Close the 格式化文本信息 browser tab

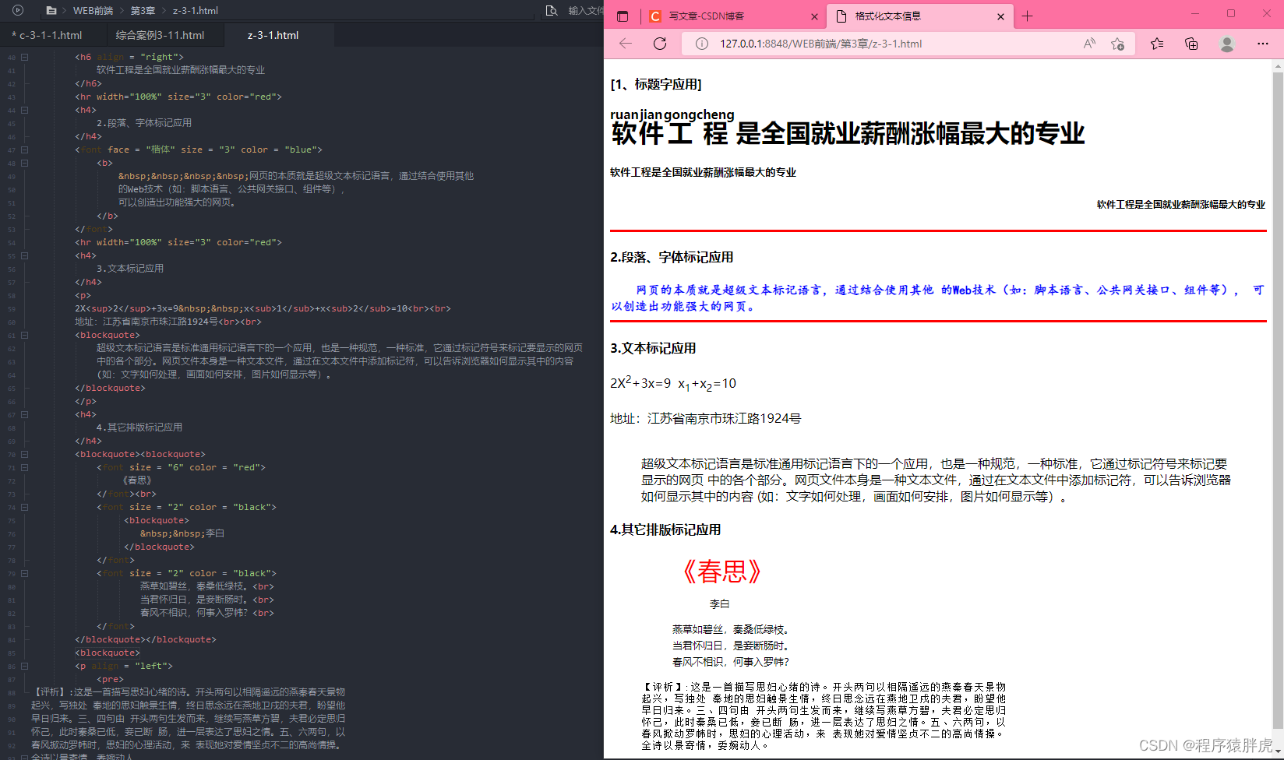tap(1000, 16)
